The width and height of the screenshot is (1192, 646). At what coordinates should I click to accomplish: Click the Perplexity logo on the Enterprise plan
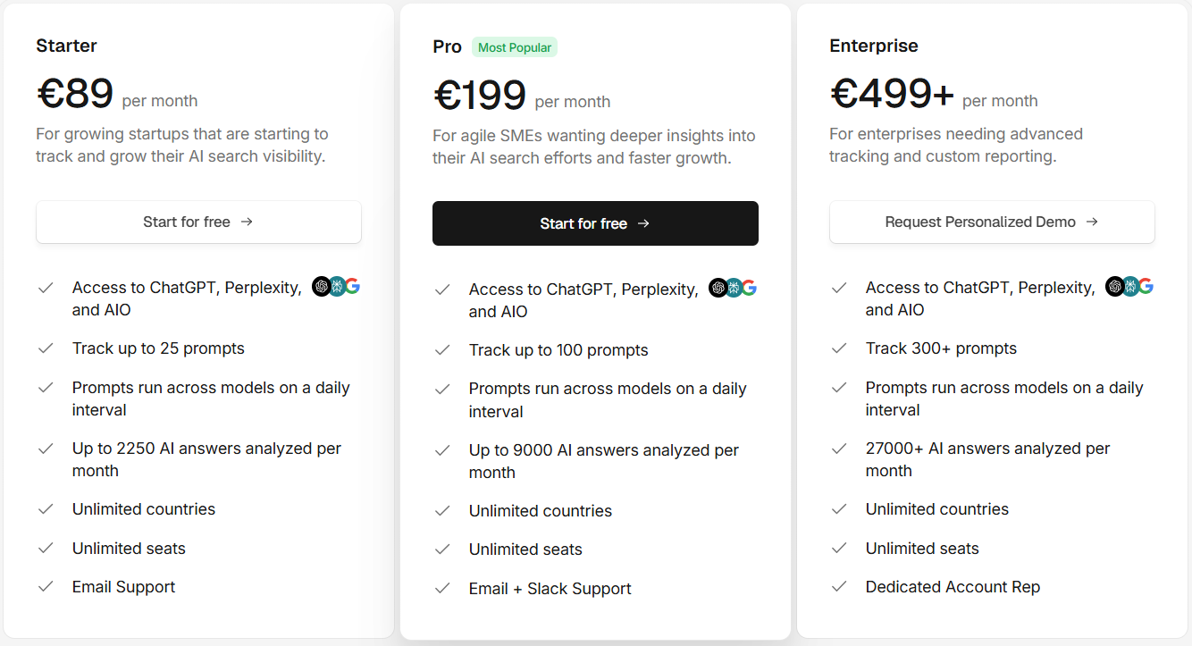pos(1129,286)
